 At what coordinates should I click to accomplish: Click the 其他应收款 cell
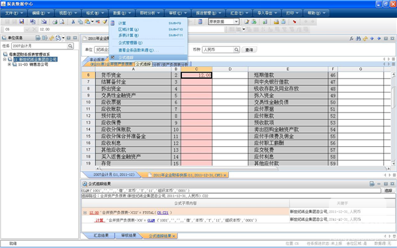[x=133, y=150]
